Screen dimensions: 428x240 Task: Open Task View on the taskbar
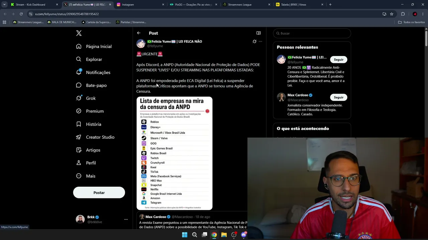[204, 235]
